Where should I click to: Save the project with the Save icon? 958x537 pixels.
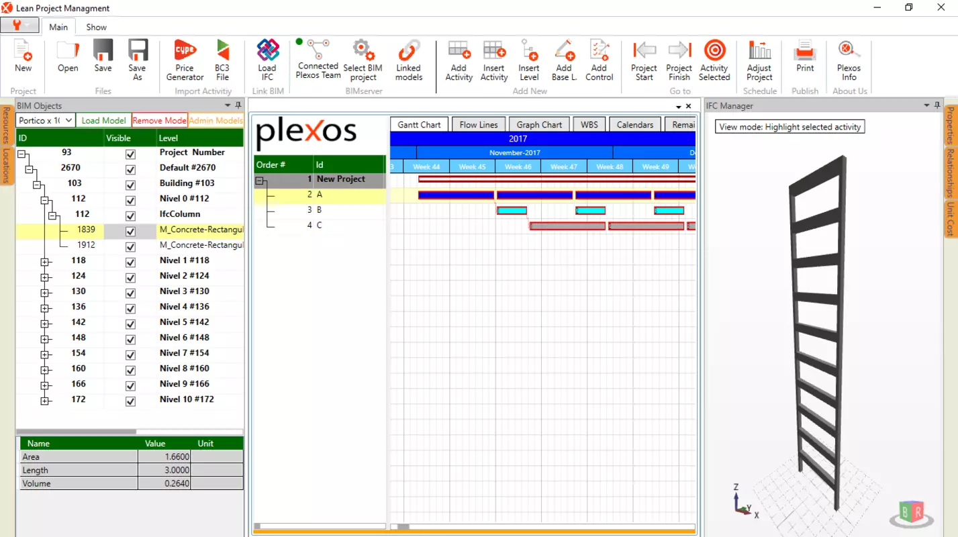(103, 56)
